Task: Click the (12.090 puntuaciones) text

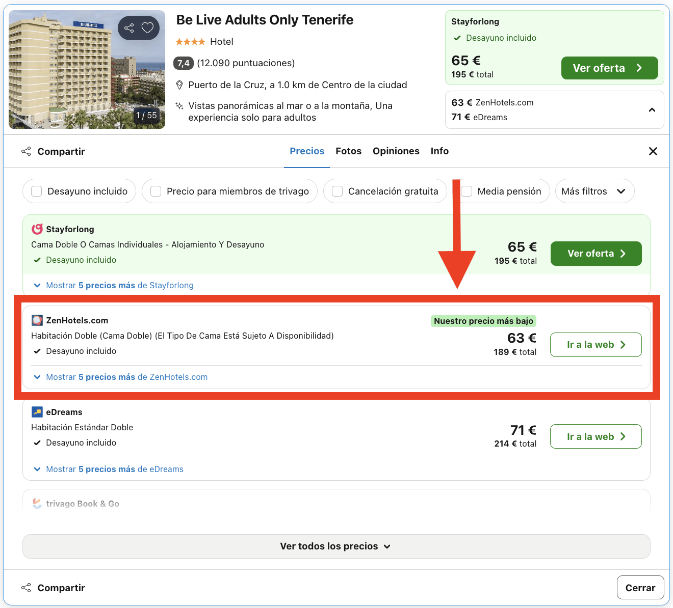Action: (246, 63)
